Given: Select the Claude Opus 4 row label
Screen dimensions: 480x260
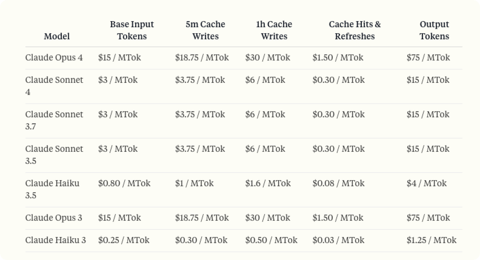Looking at the screenshot, I should 54,58.
